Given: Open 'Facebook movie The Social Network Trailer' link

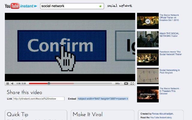Looking at the screenshot, I should coord(171,53).
